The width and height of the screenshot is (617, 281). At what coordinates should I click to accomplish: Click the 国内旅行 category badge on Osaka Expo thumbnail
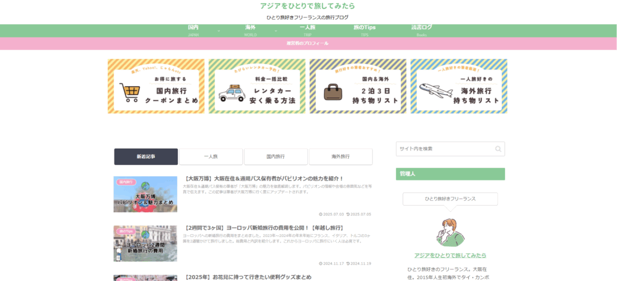click(126, 181)
